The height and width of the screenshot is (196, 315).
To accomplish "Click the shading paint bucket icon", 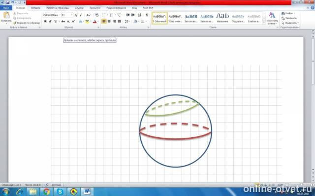I will coord(135,22).
